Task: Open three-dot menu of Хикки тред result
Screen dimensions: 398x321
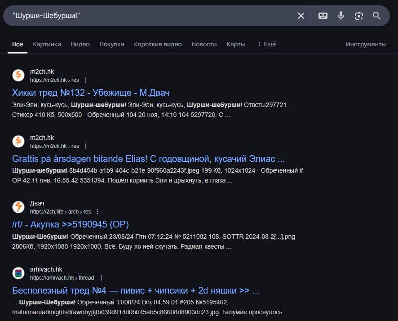Action: pos(86,80)
